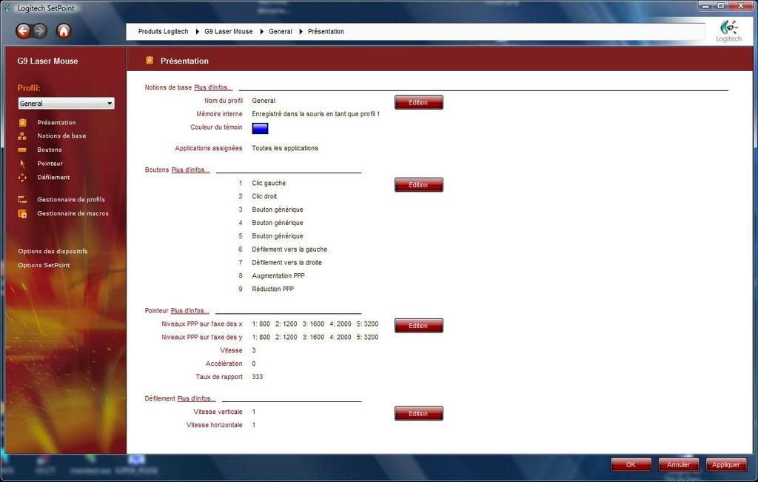The height and width of the screenshot is (482, 758).
Task: Click the back arrow navigation icon
Action: pyautogui.click(x=24, y=31)
